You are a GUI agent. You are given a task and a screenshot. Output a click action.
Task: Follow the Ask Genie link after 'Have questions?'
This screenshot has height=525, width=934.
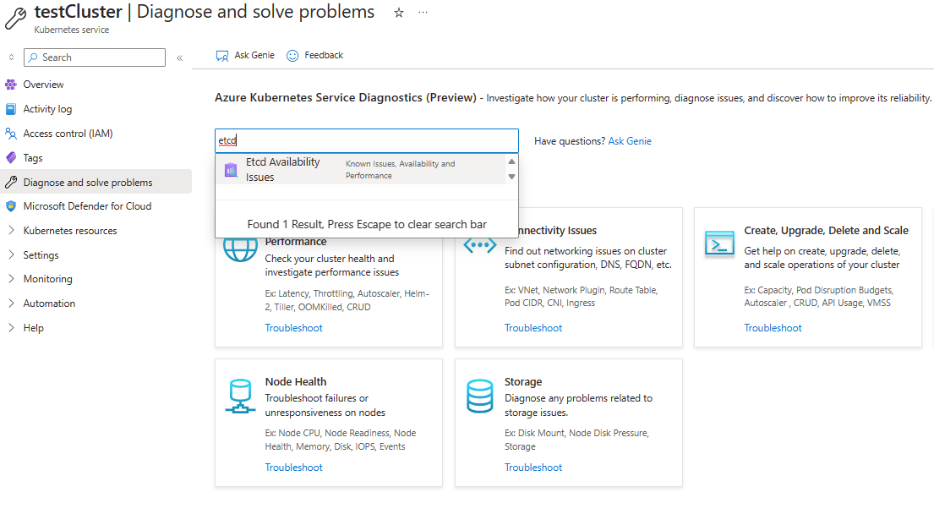point(630,141)
